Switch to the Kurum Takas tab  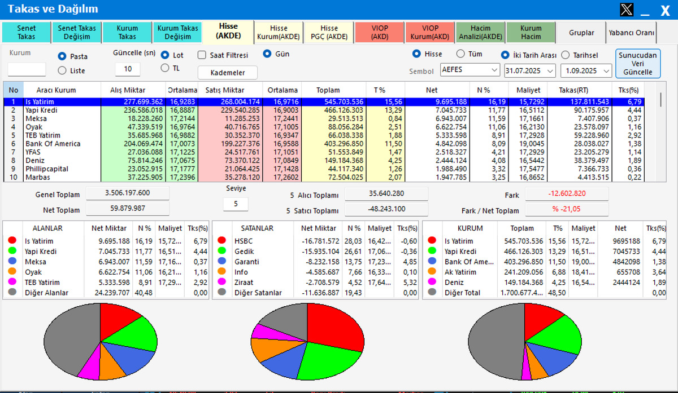click(127, 33)
